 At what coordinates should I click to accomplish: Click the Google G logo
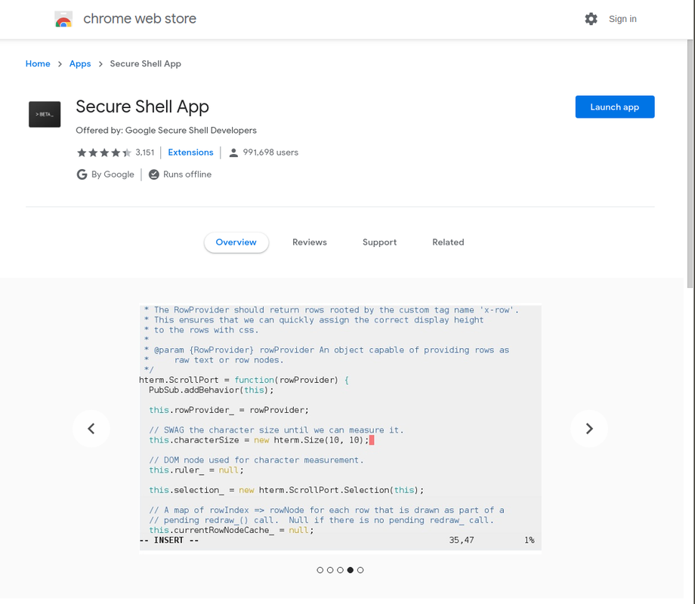point(82,174)
